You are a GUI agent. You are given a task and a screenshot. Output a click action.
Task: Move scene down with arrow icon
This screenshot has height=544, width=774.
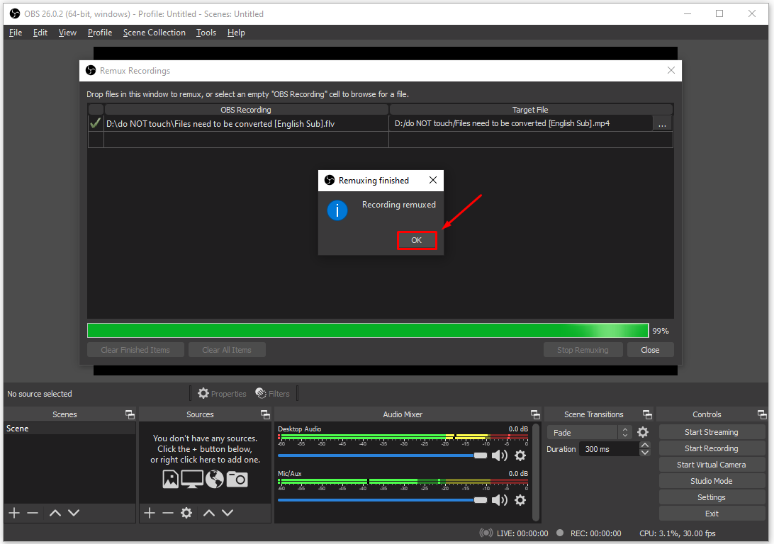click(x=74, y=513)
